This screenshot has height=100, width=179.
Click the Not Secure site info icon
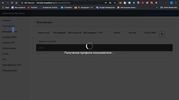tap(22, 3)
